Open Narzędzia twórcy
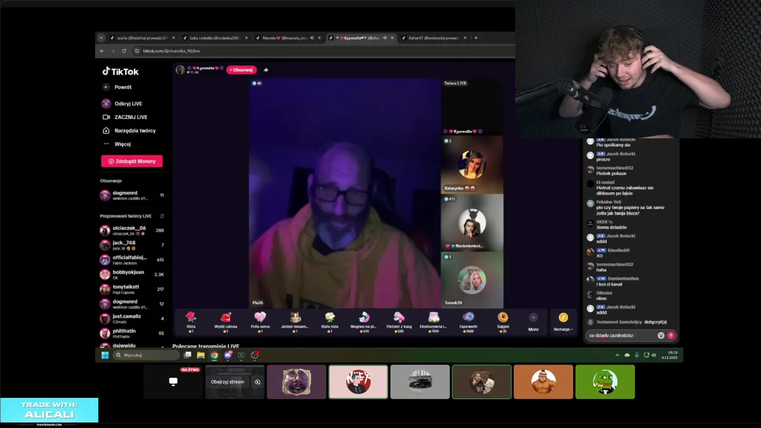Screen dimensions: 761x428 coord(129,131)
